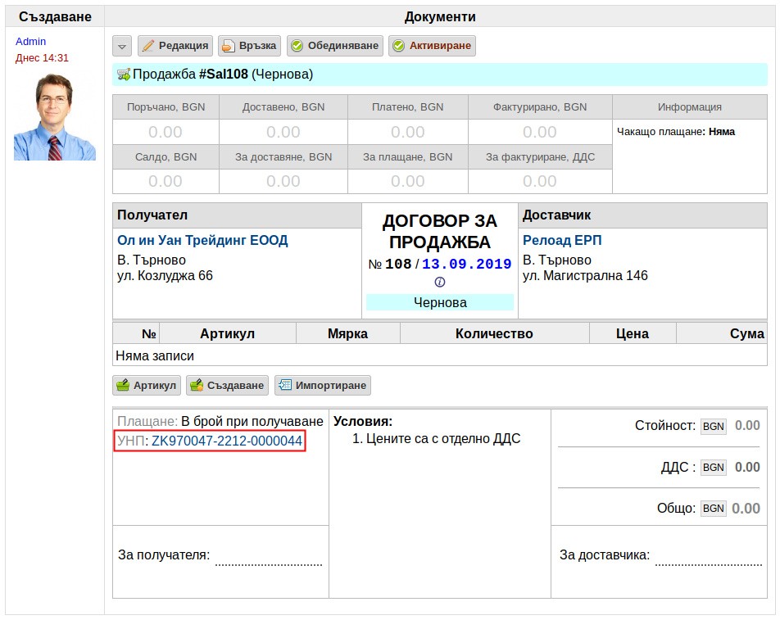Click the BGN badge next to Общо
780x620 pixels.
coord(714,508)
